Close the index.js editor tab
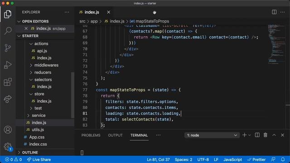The width and height of the screenshot is (290, 163). point(109,12)
